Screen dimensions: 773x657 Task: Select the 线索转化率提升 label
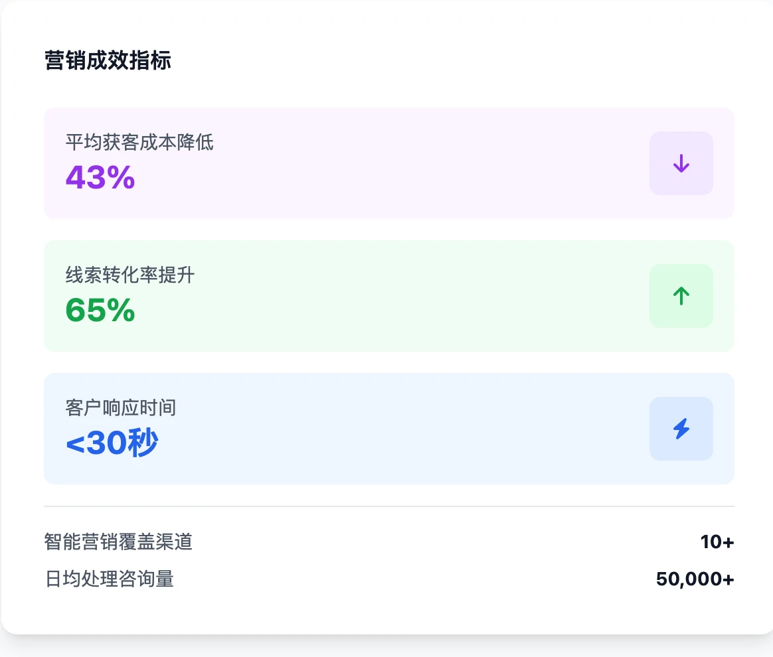130,275
